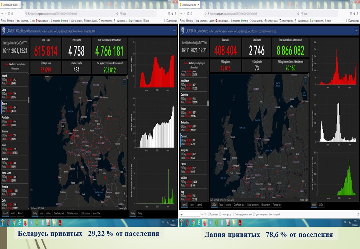Select the Firefox icon in the right window's taskbar

coord(205,222)
